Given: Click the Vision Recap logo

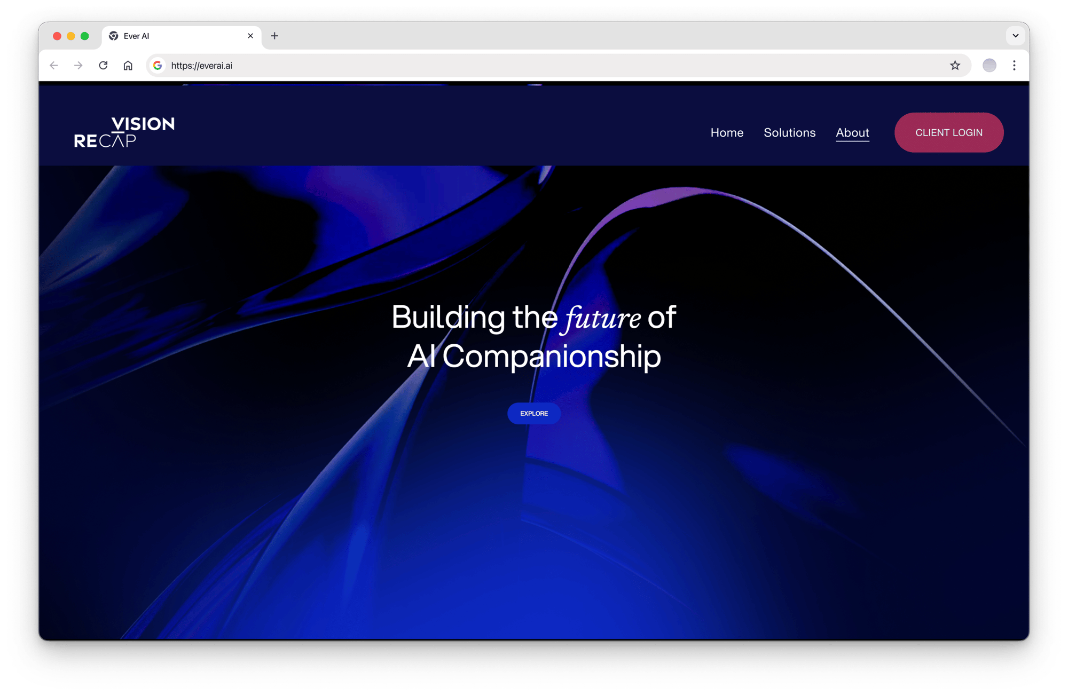Looking at the screenshot, I should coord(124,132).
